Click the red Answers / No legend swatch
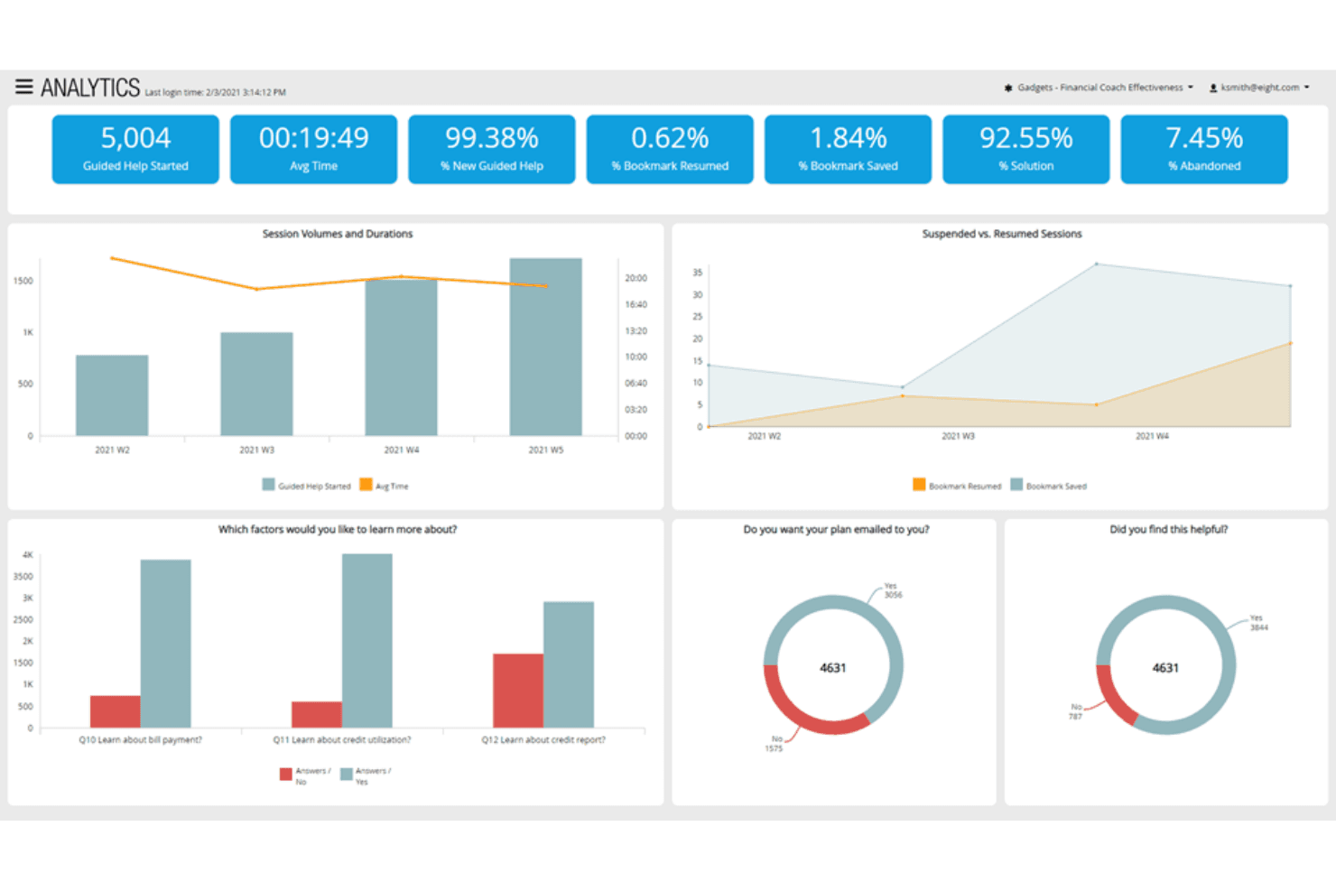Viewport: 1336px width, 891px height. [285, 774]
